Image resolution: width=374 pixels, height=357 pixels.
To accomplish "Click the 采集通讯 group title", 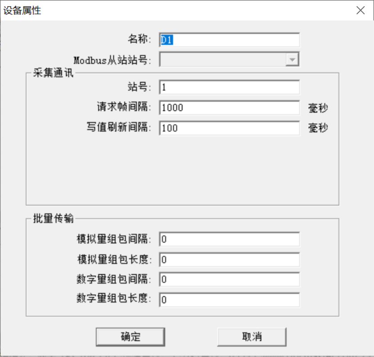I will coord(53,73).
